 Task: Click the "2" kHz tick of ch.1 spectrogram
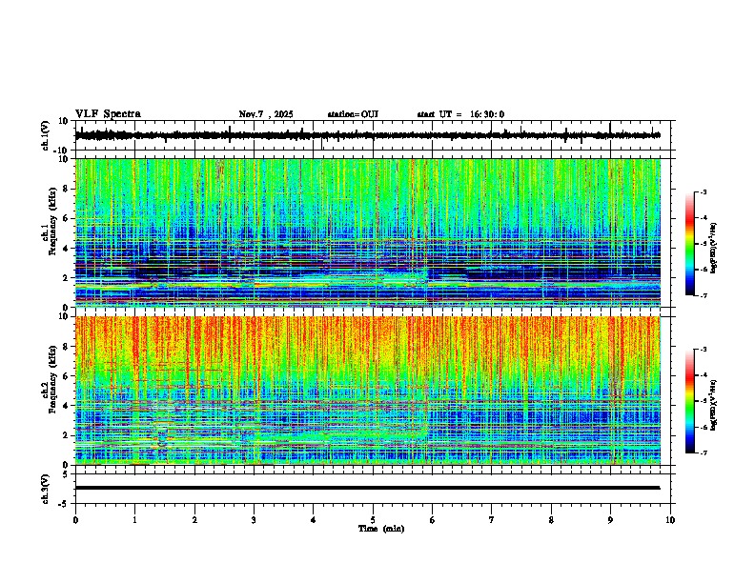pyautogui.click(x=66, y=277)
